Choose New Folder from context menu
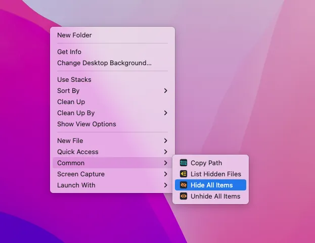 pyautogui.click(x=74, y=35)
